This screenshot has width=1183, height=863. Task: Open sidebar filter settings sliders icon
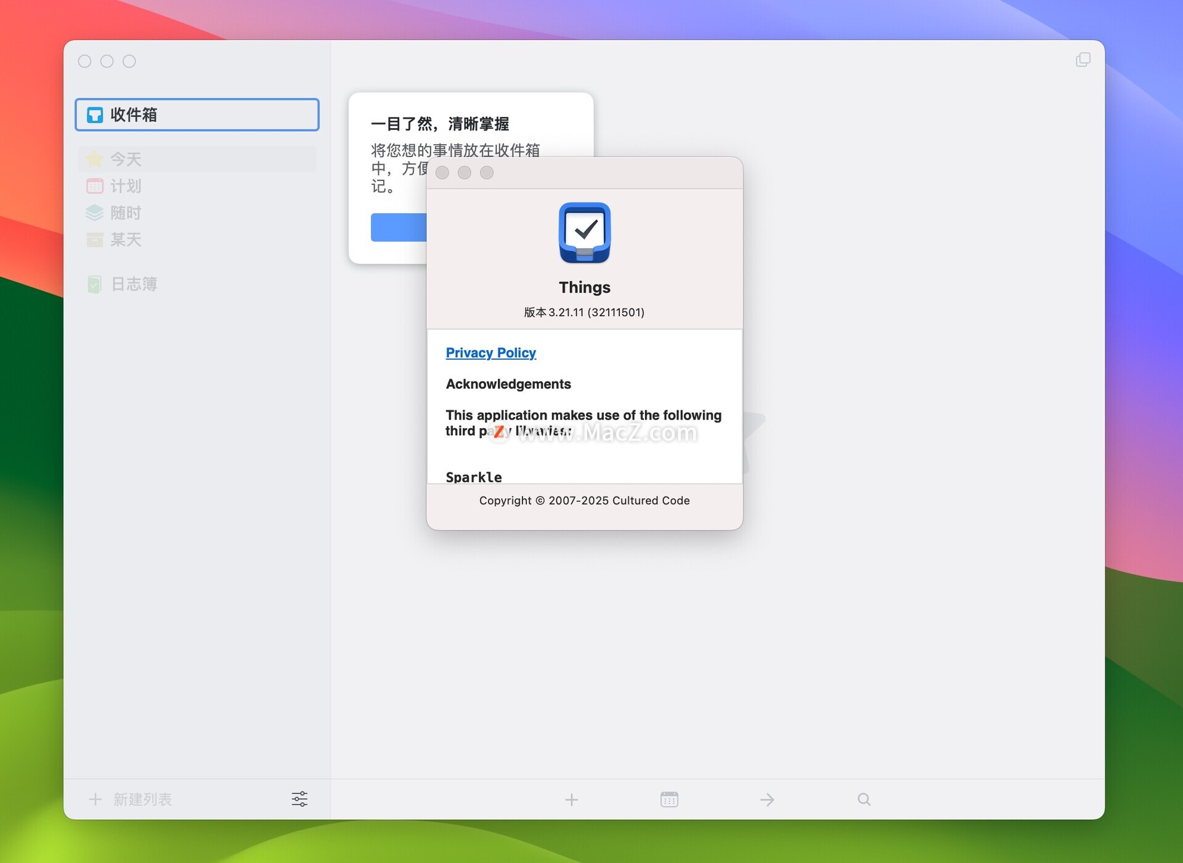tap(299, 799)
